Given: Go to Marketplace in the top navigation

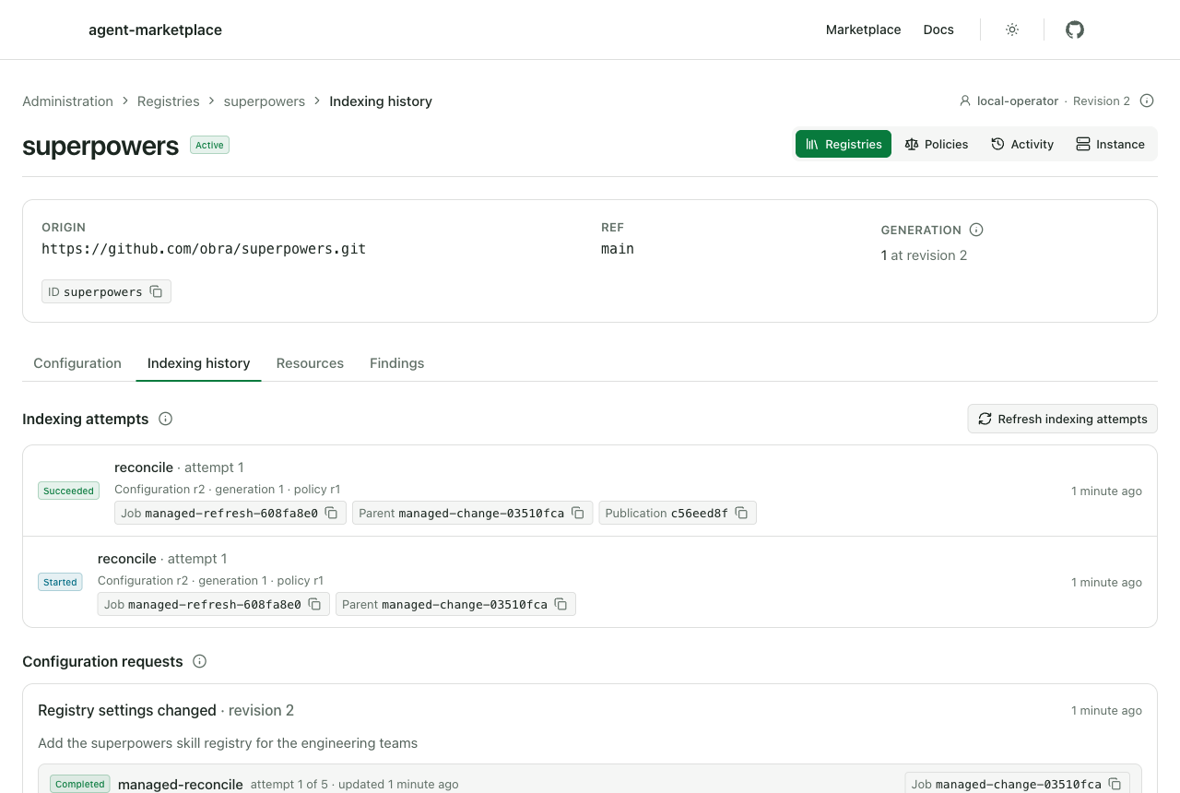Looking at the screenshot, I should pyautogui.click(x=863, y=30).
